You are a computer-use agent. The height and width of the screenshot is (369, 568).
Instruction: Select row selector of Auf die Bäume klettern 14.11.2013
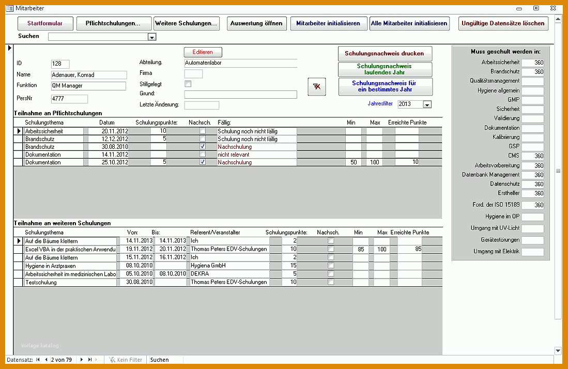click(x=19, y=241)
